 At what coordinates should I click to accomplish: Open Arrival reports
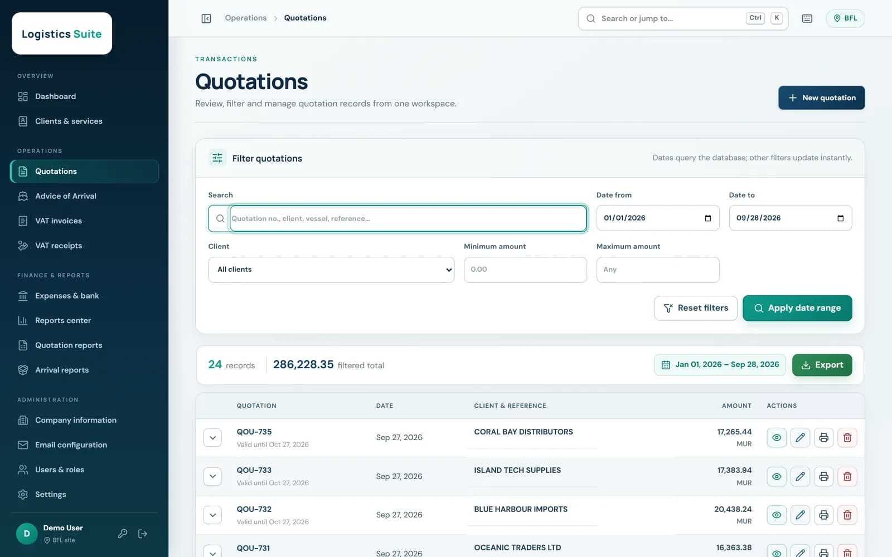(84, 370)
